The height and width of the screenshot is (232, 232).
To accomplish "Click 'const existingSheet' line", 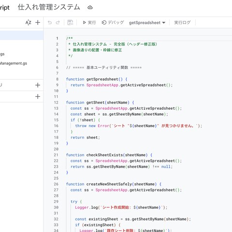I will 133,219.
